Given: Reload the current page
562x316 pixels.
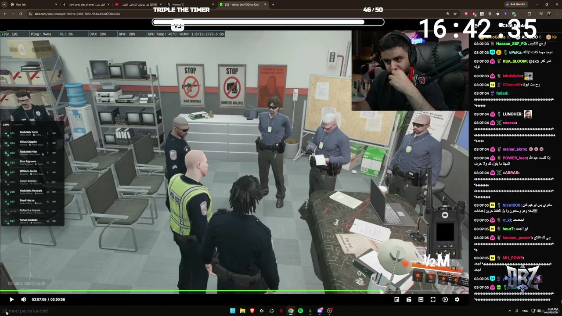Looking at the screenshot, I should click(x=21, y=14).
